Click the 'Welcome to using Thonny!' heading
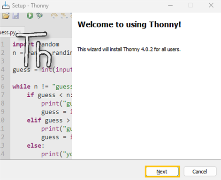 130,25
